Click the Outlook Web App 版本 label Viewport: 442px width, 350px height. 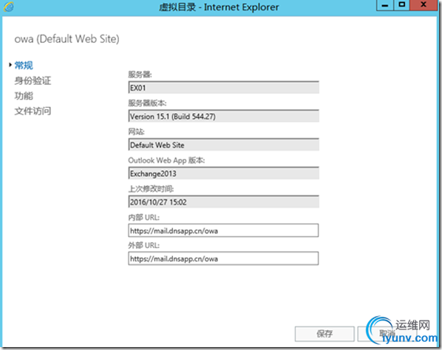[166, 160]
